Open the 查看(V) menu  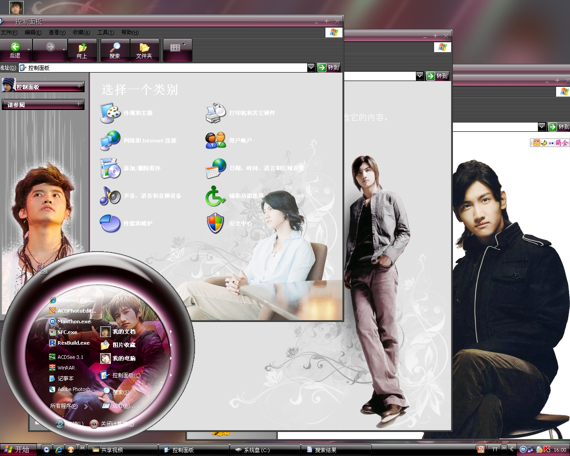pos(57,33)
